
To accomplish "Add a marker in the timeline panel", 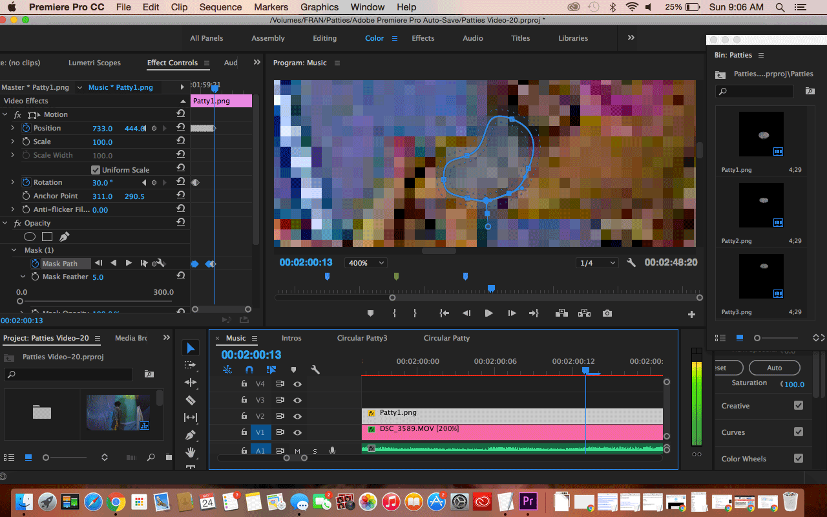I will (x=293, y=370).
